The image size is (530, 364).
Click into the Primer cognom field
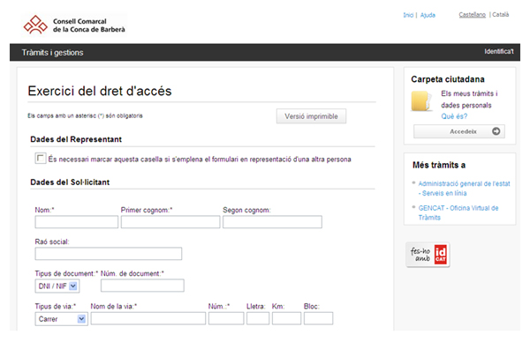coord(170,222)
